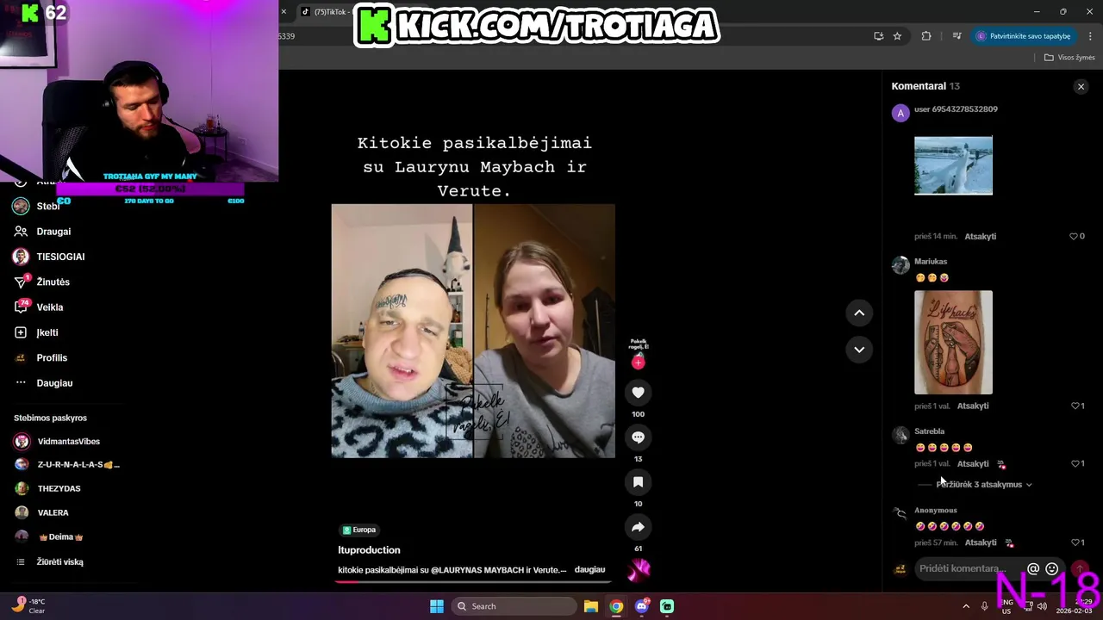The width and height of the screenshot is (1103, 620).
Task: Follow creator with red plus button
Action: [638, 363]
